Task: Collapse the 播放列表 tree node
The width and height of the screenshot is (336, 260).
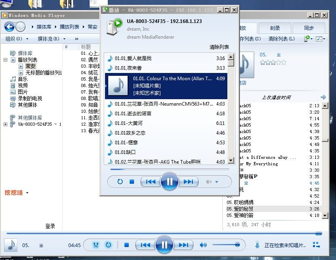Action: 6,60
